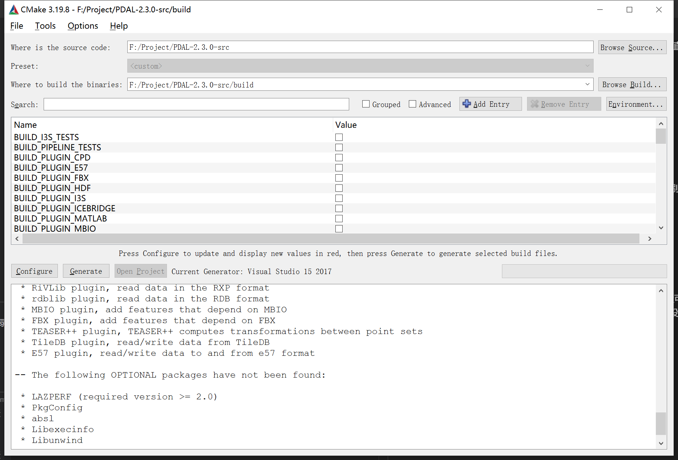Open the File menu
Image resolution: width=678 pixels, height=460 pixels.
click(17, 26)
